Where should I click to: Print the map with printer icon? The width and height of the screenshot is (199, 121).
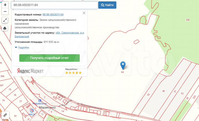click(5, 28)
